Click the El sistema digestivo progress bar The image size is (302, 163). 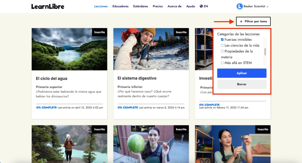click(x=151, y=104)
